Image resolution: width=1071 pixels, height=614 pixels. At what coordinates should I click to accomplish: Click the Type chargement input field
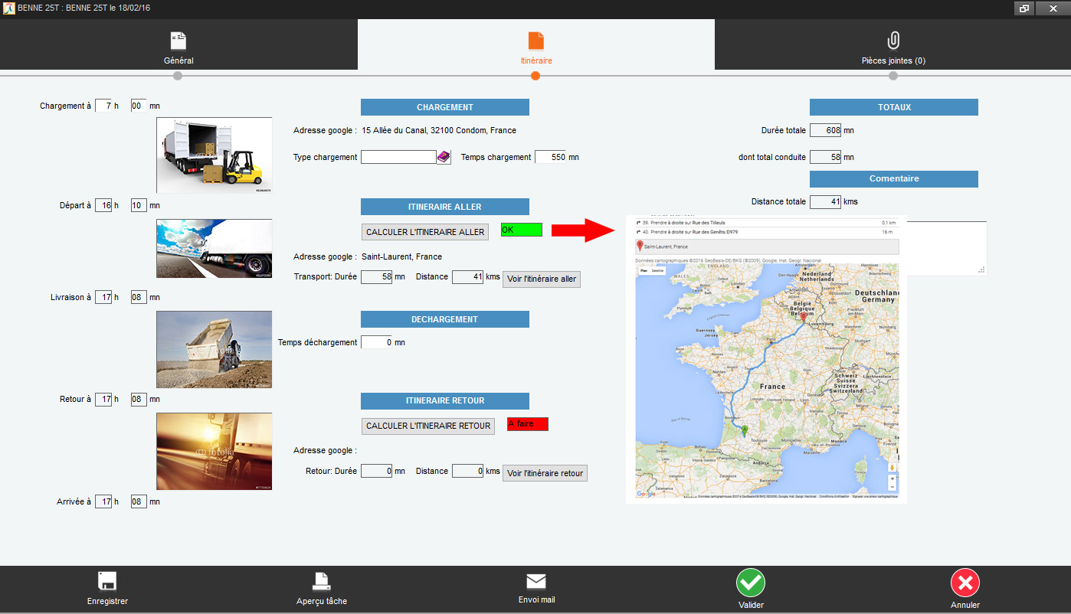[x=398, y=157]
